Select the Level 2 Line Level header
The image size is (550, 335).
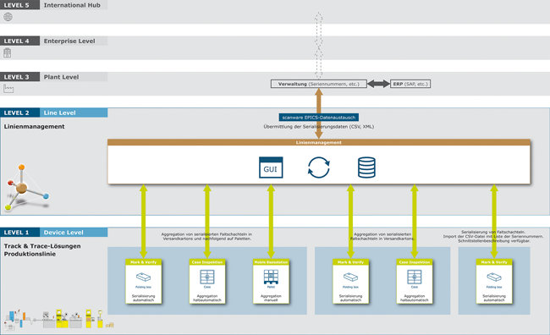coord(53,113)
